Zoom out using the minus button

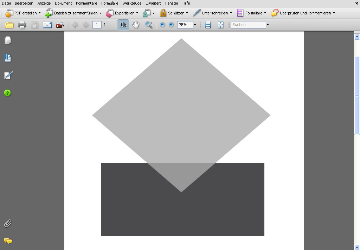[x=162, y=25]
